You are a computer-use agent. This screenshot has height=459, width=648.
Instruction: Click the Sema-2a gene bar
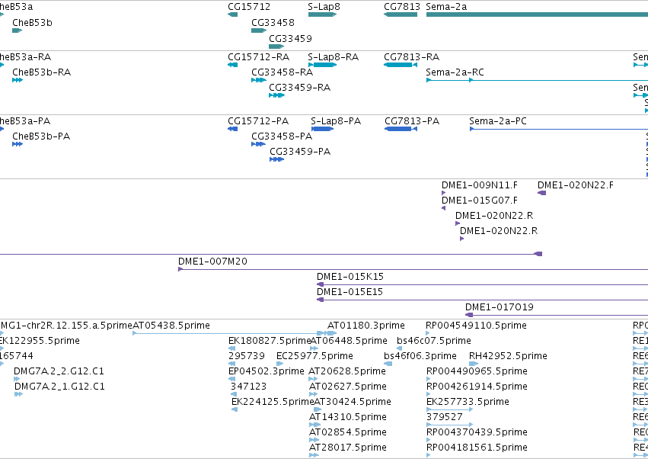pyautogui.click(x=537, y=14)
